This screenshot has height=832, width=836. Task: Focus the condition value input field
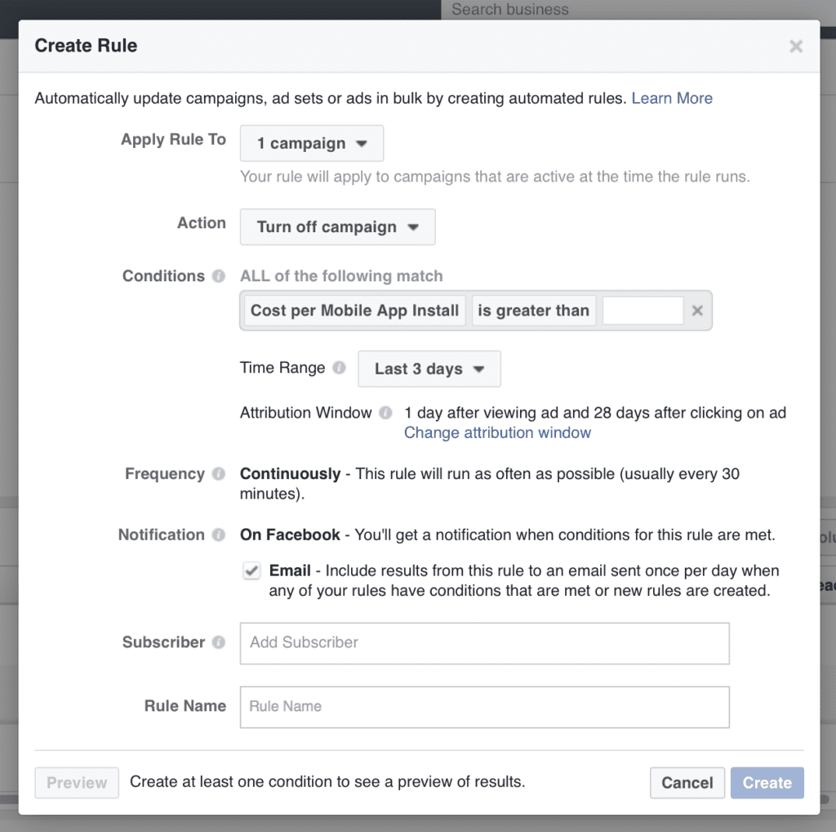click(x=643, y=311)
